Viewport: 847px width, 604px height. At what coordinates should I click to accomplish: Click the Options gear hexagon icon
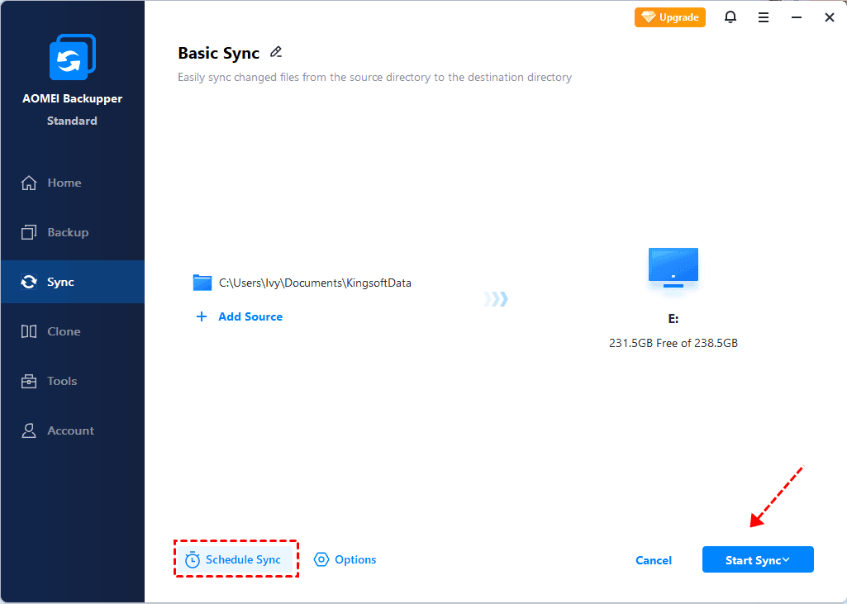(321, 559)
